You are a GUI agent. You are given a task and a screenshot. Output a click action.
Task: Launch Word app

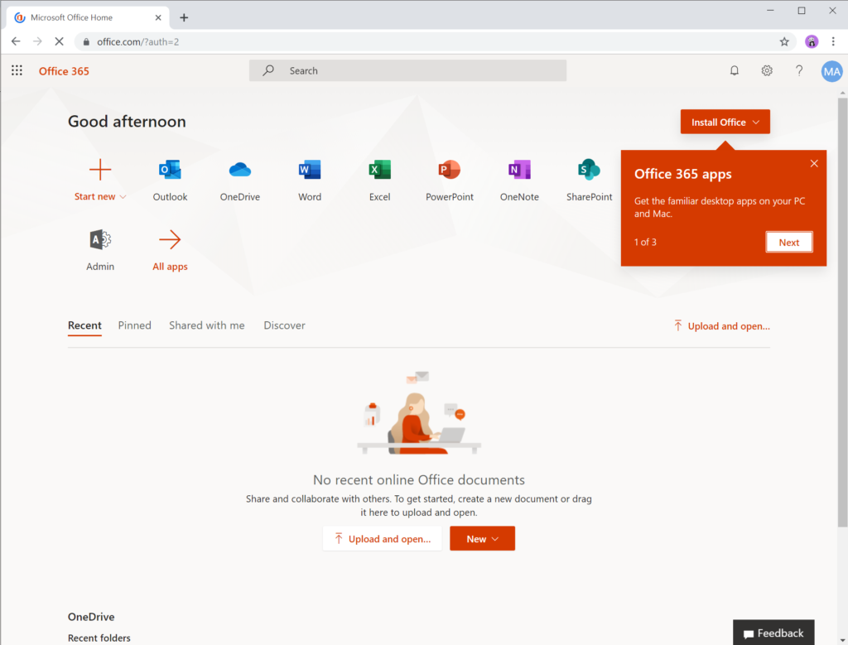tap(310, 181)
